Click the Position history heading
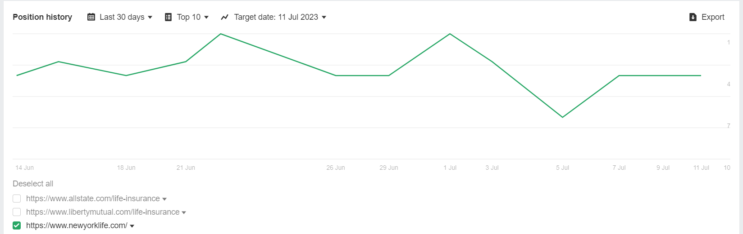The image size is (743, 234). click(42, 17)
